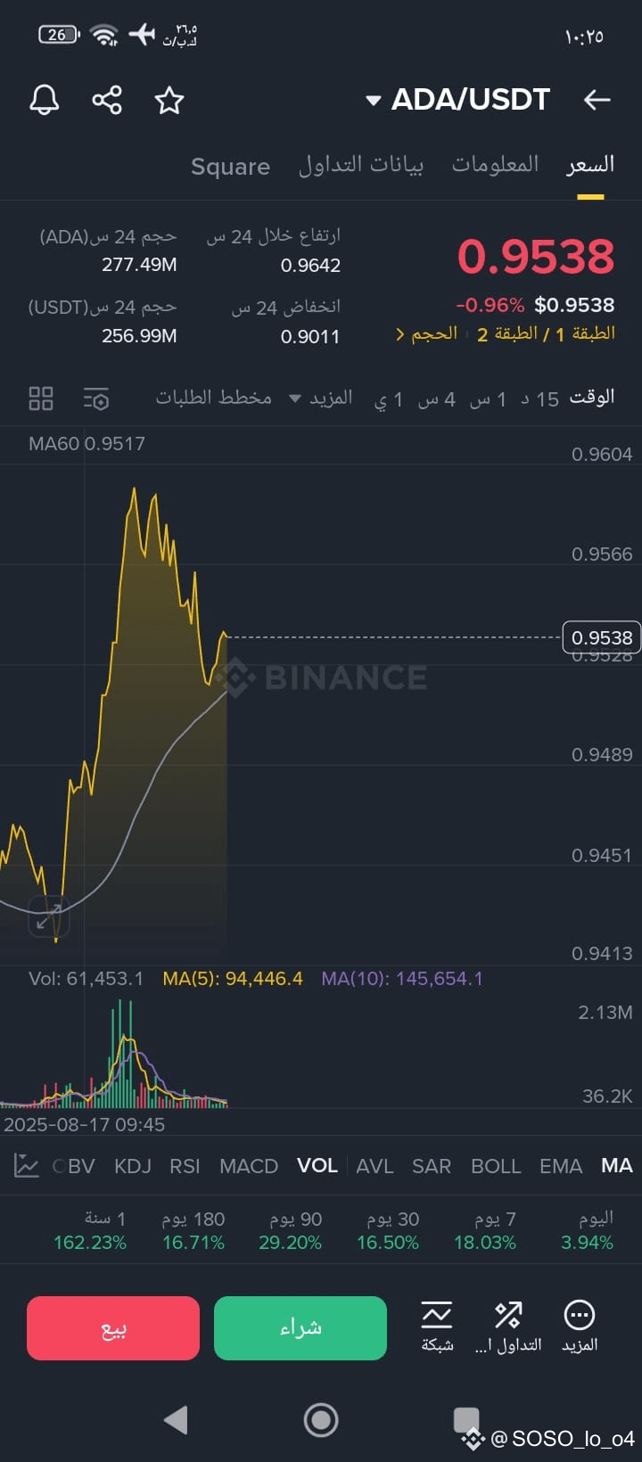This screenshot has width=642, height=1462.
Task: Toggle the SAR indicator
Action: pyautogui.click(x=432, y=1166)
